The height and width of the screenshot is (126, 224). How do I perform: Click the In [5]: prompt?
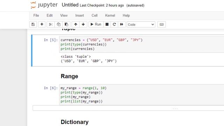[x=50, y=40]
